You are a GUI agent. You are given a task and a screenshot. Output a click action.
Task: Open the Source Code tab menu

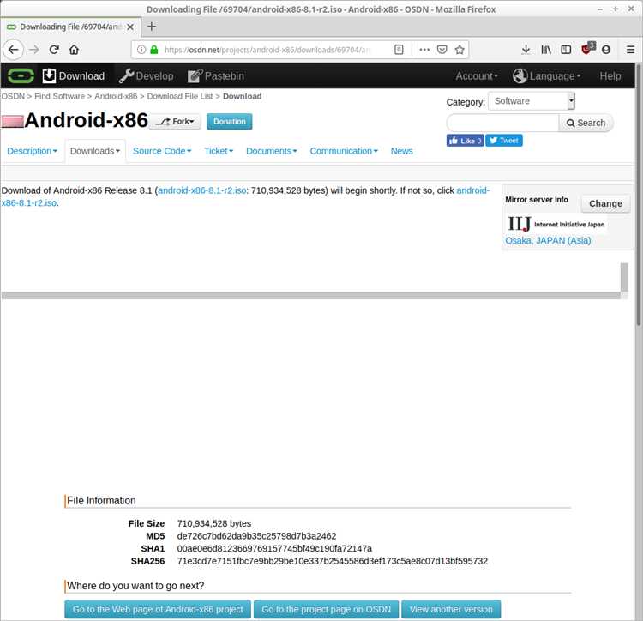pyautogui.click(x=164, y=151)
